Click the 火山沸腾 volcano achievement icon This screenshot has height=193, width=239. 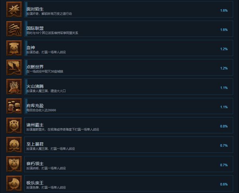[14, 87]
